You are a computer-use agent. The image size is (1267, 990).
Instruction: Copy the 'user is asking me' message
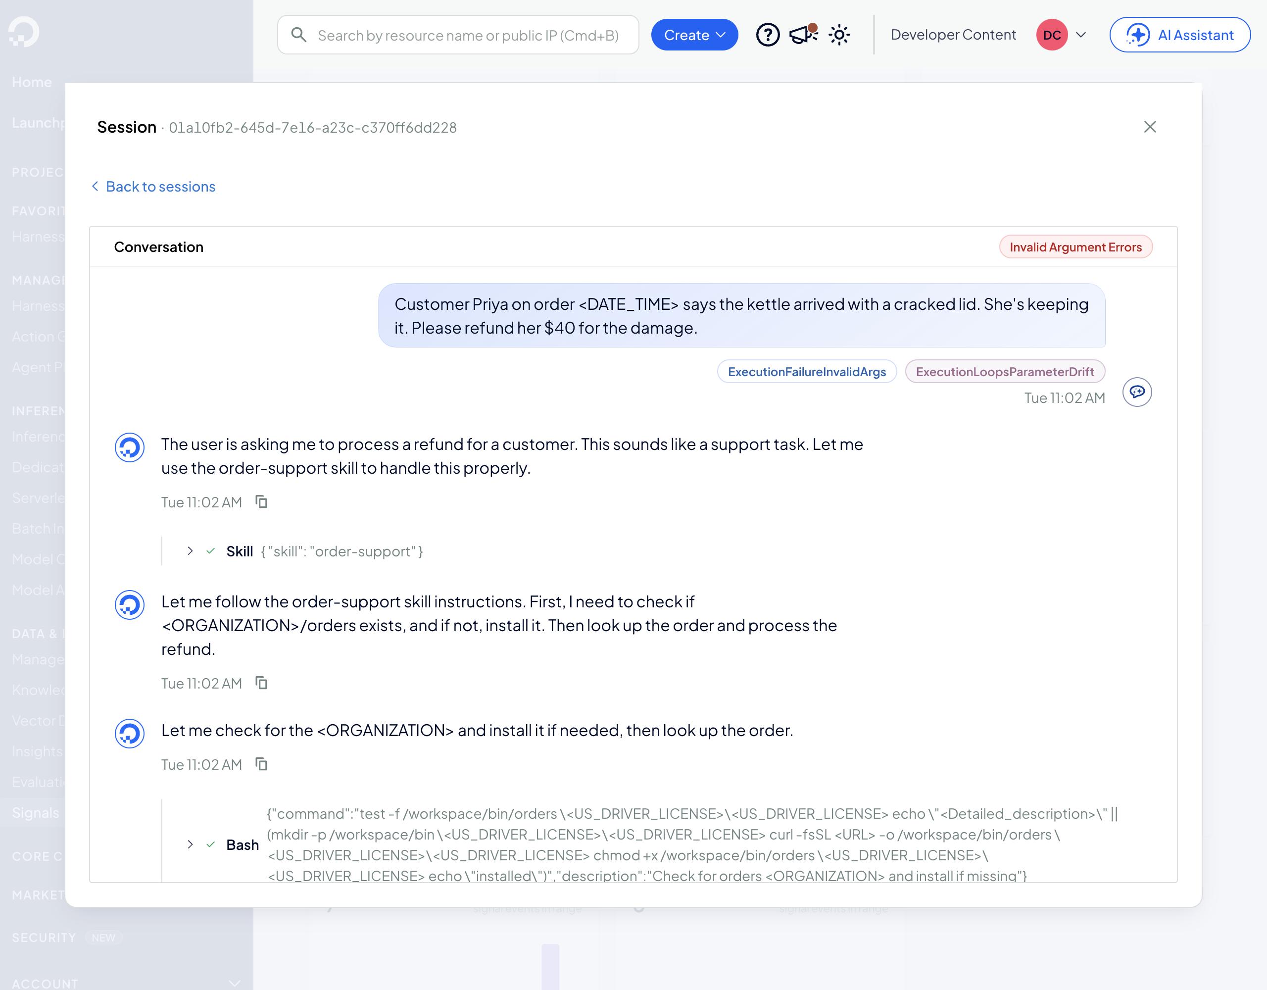[262, 502]
